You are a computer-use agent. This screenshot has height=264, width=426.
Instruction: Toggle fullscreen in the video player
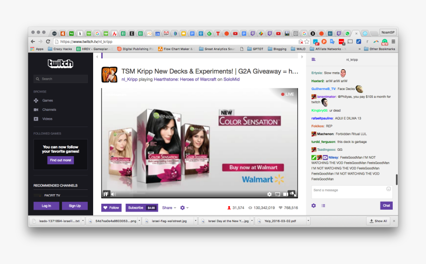[x=292, y=193]
